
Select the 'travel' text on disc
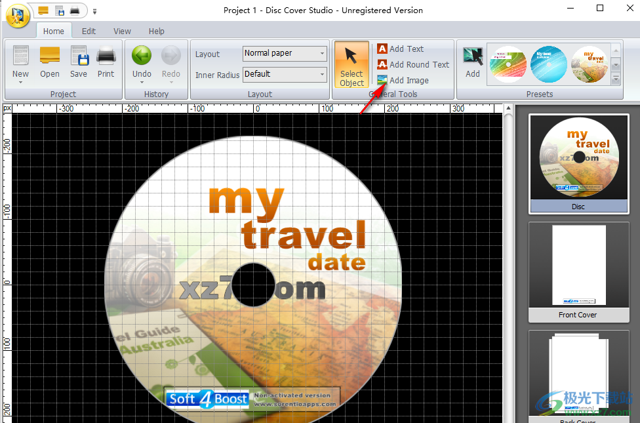pyautogui.click(x=304, y=235)
